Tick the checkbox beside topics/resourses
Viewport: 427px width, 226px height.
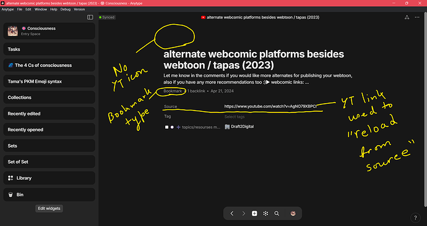[x=166, y=127]
